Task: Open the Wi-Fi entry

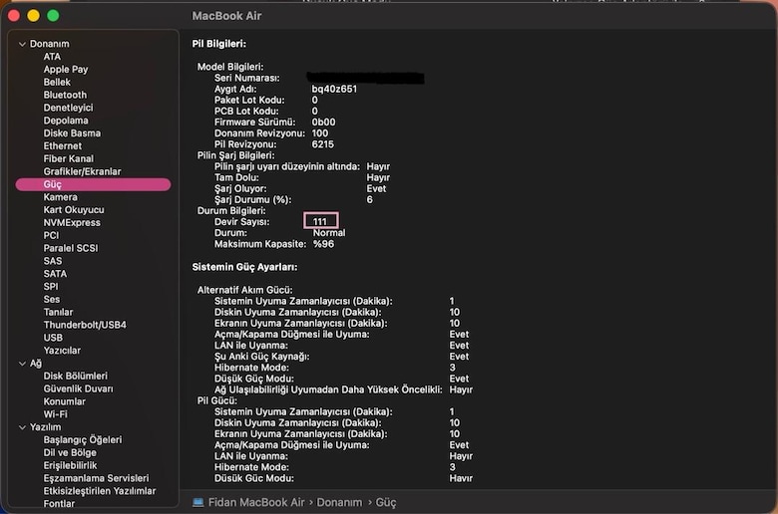Action: point(56,414)
